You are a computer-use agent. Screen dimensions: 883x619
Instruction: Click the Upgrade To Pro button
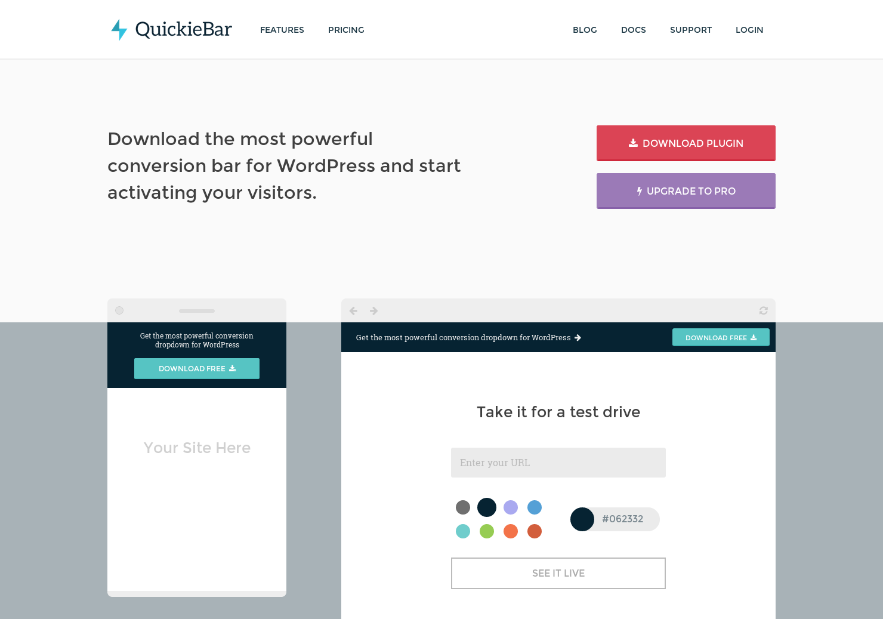(x=686, y=191)
